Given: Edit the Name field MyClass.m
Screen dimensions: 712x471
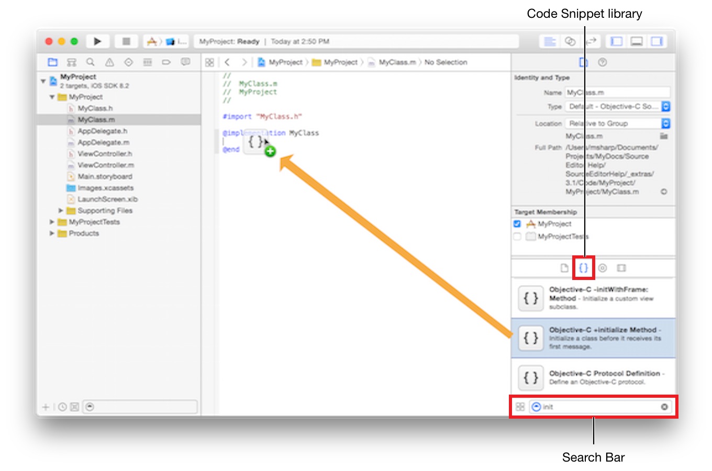Looking at the screenshot, I should [x=617, y=93].
